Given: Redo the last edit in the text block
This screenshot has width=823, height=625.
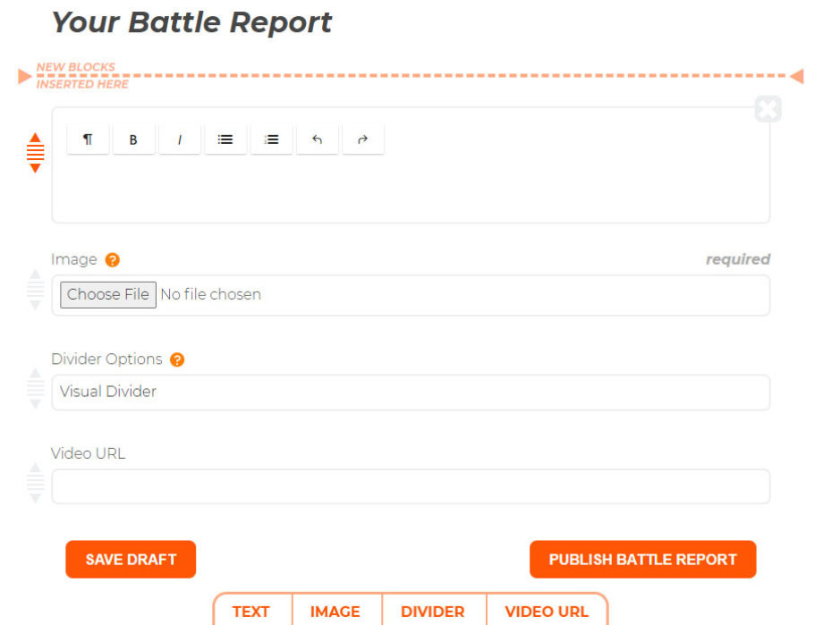Looking at the screenshot, I should [x=362, y=139].
